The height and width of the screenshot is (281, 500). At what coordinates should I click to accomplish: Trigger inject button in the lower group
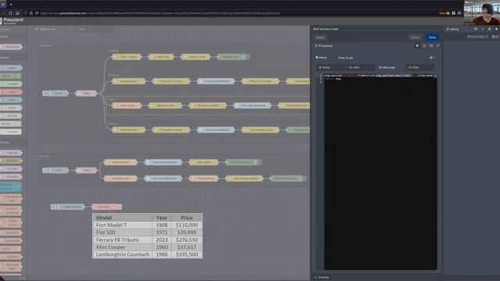pyautogui.click(x=45, y=170)
